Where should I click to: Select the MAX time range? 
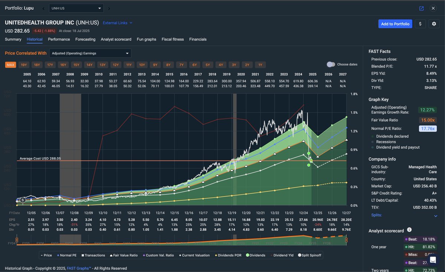10,65
